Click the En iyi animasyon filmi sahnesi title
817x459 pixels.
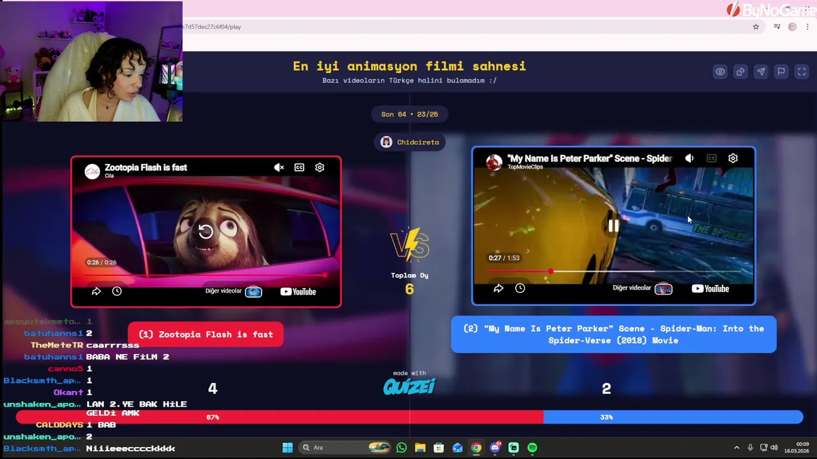click(409, 66)
